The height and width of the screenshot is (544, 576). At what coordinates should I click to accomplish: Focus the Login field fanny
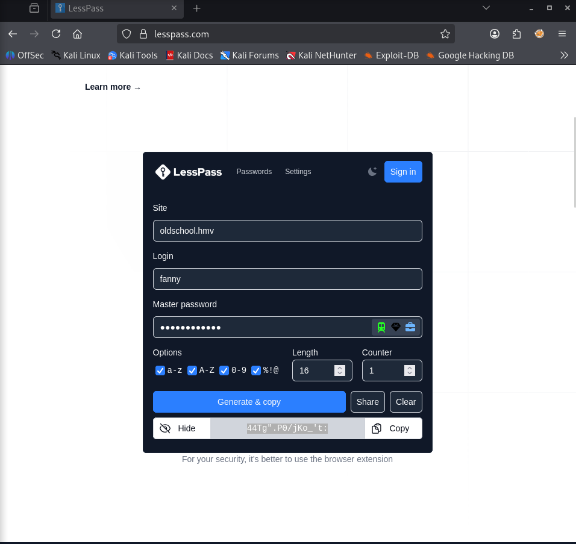(287, 279)
